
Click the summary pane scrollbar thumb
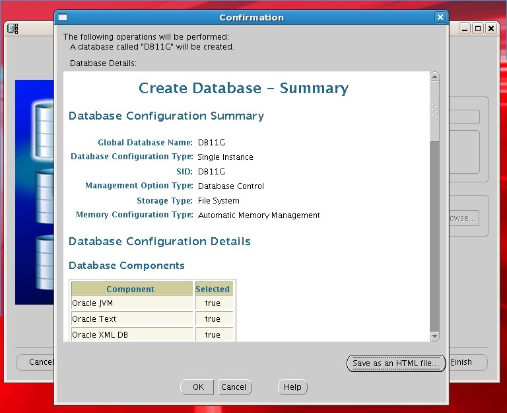click(x=434, y=112)
